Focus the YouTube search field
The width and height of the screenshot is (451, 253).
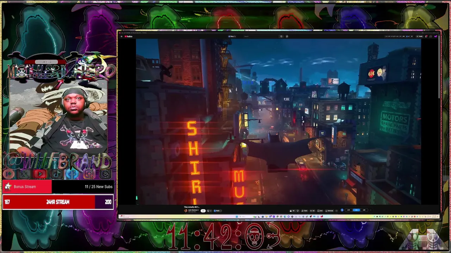(261, 36)
